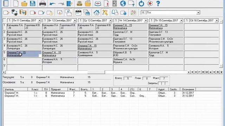The height and width of the screenshot is (126, 225).
Task: Select Thursday lesson 6 Зобнина С.А. Музыка
Action: tap(130, 61)
